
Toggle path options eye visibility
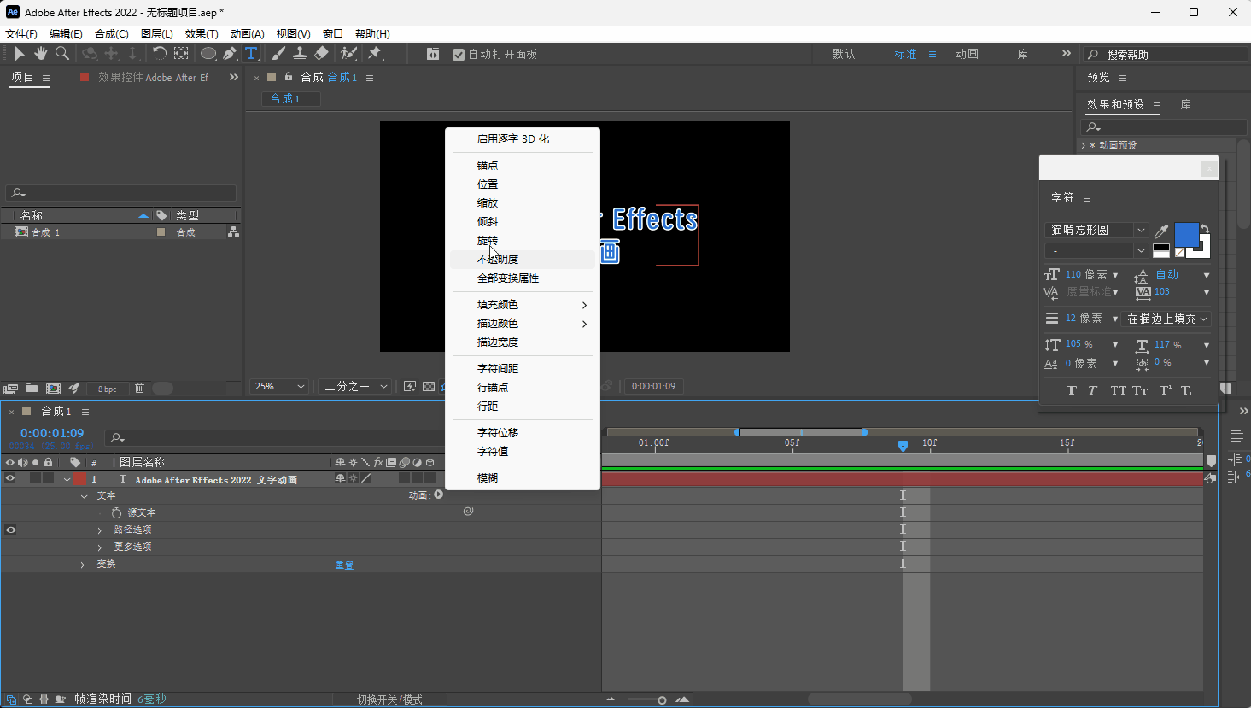[x=10, y=530]
